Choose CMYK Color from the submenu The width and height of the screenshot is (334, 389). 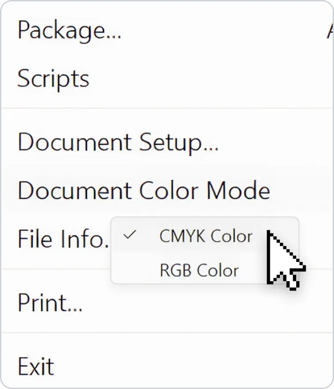206,236
